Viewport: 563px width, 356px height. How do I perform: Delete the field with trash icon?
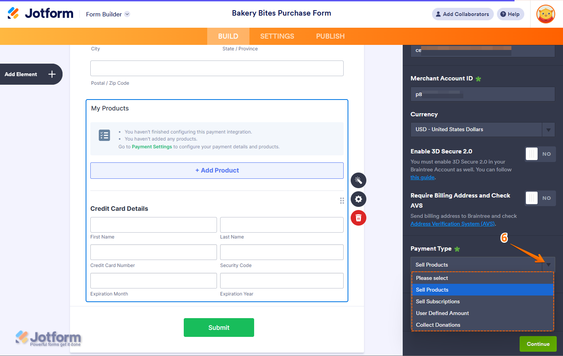coord(359,218)
